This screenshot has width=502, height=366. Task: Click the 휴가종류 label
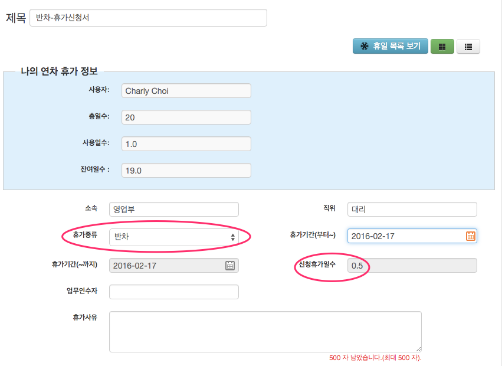pyautogui.click(x=85, y=234)
